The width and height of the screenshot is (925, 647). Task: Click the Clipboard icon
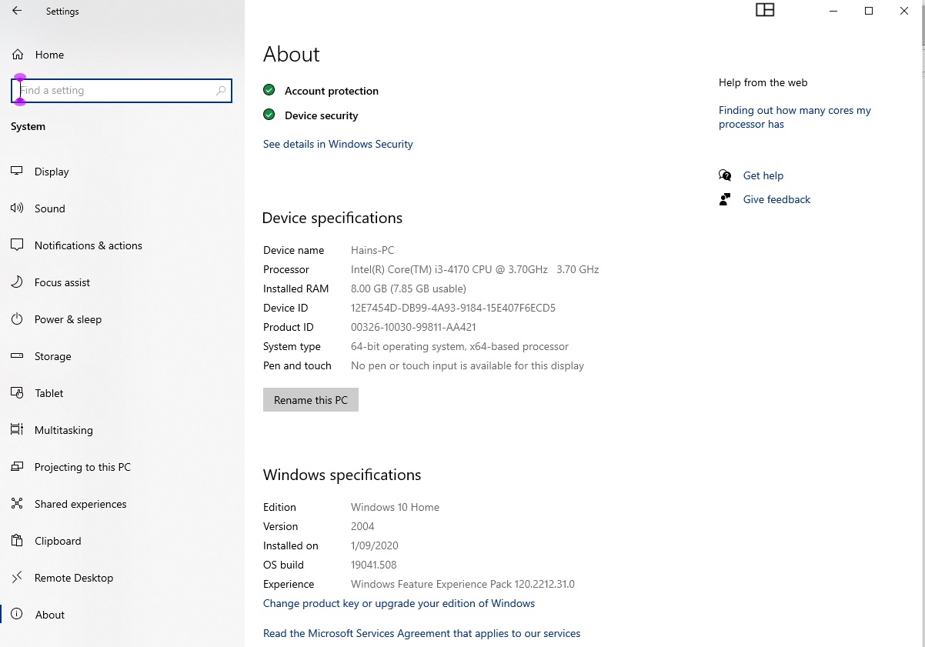point(17,541)
